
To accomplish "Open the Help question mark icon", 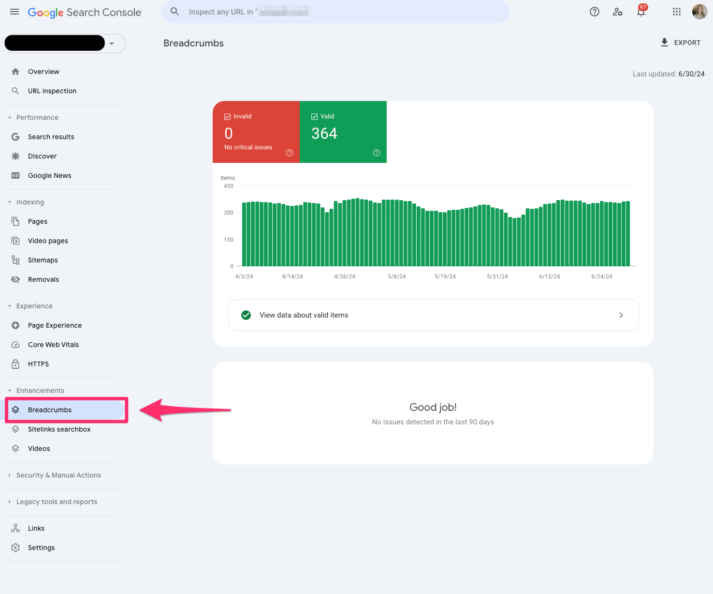I will tap(595, 12).
